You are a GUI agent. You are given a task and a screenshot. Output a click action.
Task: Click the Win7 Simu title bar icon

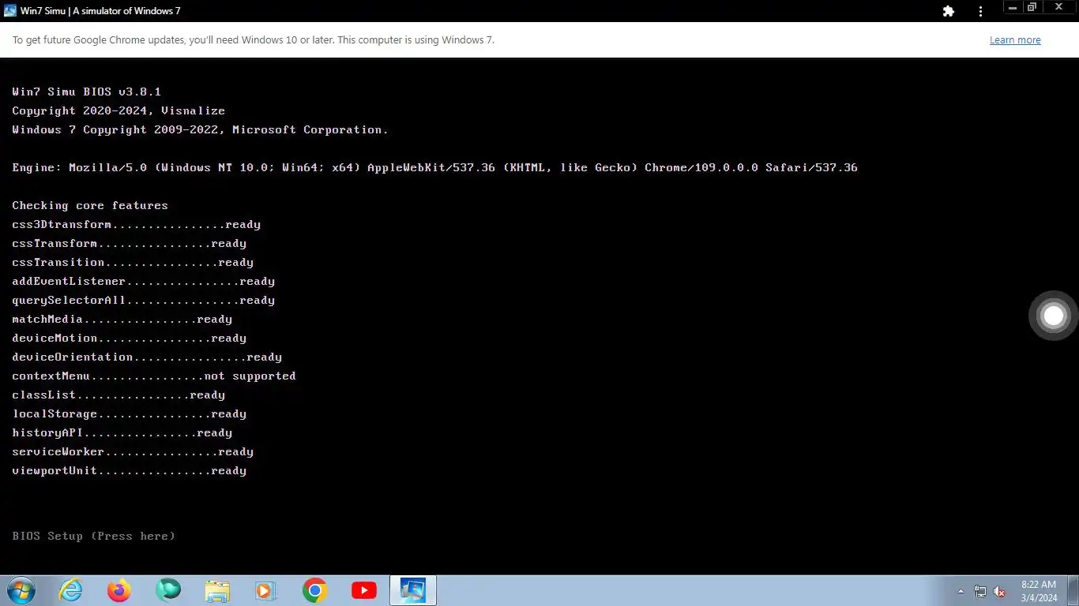[x=10, y=11]
